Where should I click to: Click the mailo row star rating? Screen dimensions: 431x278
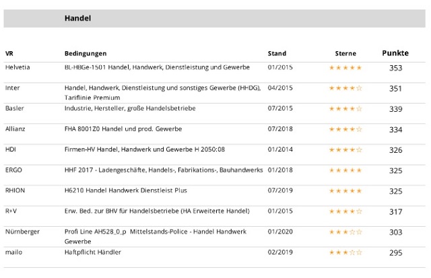click(345, 252)
